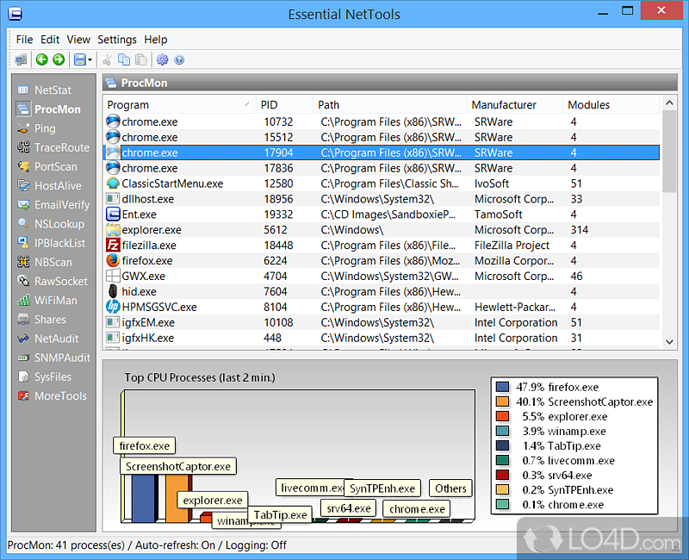This screenshot has height=560, width=689.
Task: Open the Settings menu
Action: [116, 40]
